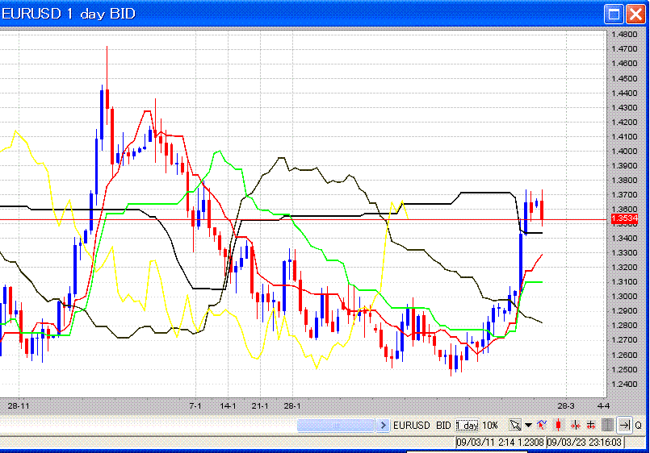Click the scrollbar right arrow

pos(383,425)
